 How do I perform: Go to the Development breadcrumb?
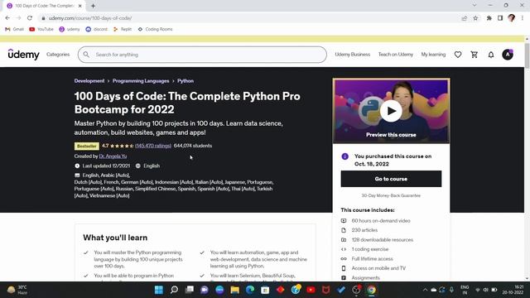click(x=89, y=81)
